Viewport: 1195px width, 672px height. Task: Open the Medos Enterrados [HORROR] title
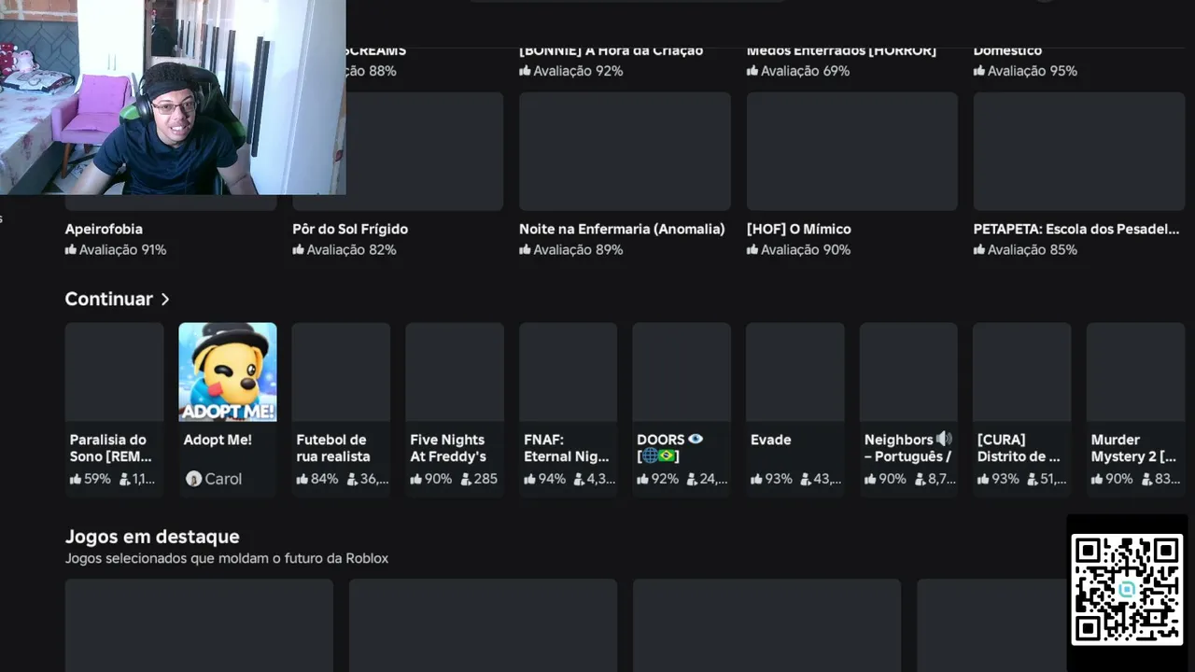[841, 50]
